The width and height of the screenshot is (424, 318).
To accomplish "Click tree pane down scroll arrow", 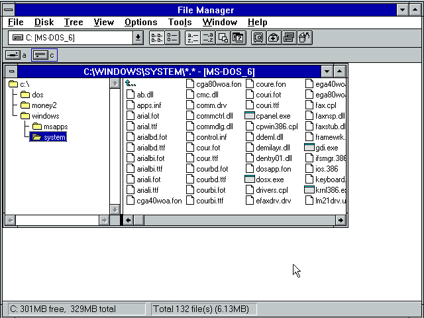I will pos(115,209).
